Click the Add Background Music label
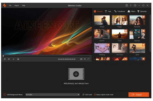The image size is (153, 101). click(x=15, y=94)
